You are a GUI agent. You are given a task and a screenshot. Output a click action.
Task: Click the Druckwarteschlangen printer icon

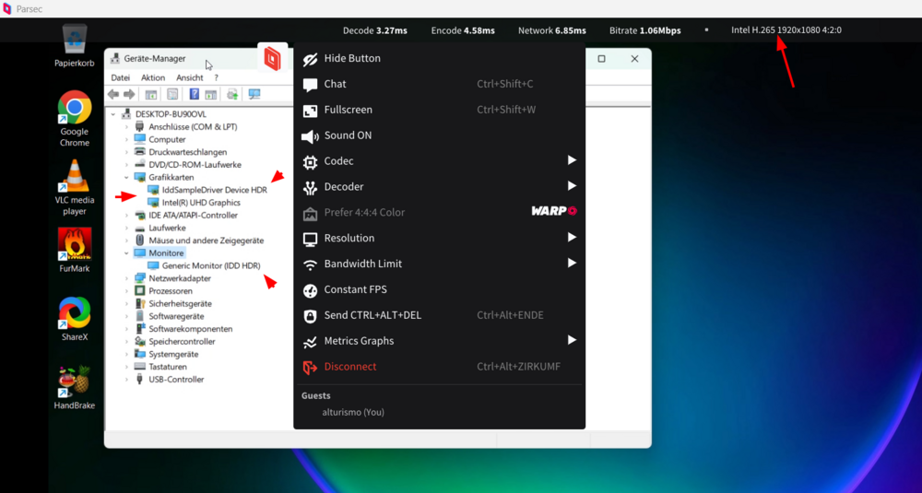[139, 152]
